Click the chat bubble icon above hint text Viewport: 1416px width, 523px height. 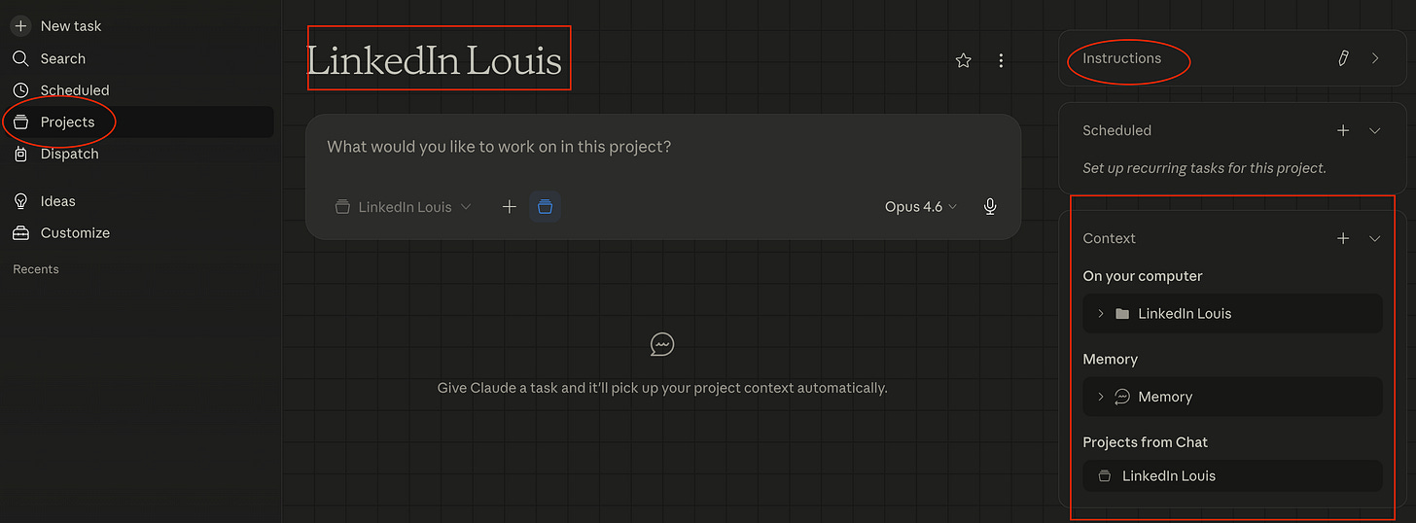click(x=662, y=344)
